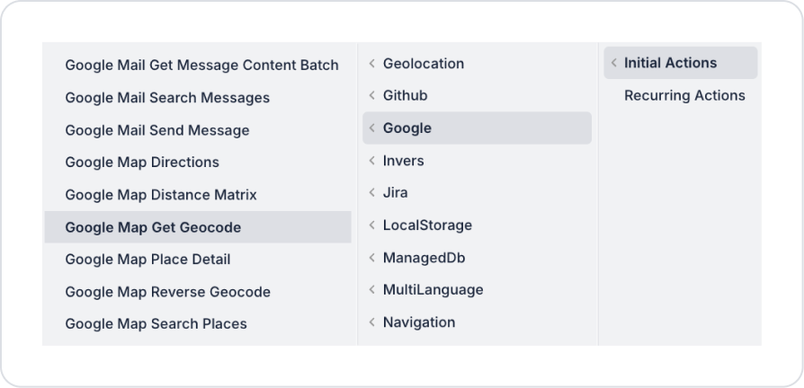
Task: Click the Navigation chevron icon
Action: pyautogui.click(x=371, y=322)
